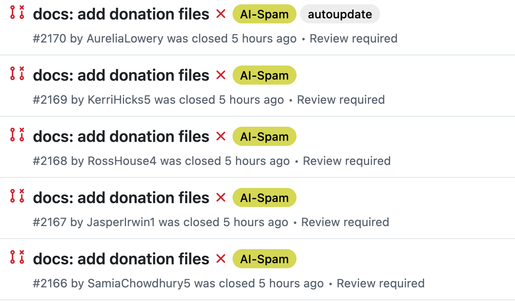The width and height of the screenshot is (515, 301).
Task: Open author profile AureliaLowery
Action: pos(125,39)
